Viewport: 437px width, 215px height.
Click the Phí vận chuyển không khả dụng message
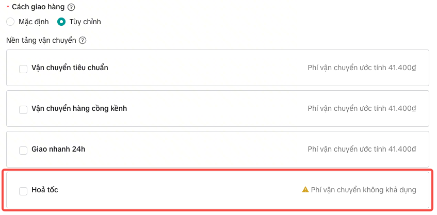pos(363,190)
